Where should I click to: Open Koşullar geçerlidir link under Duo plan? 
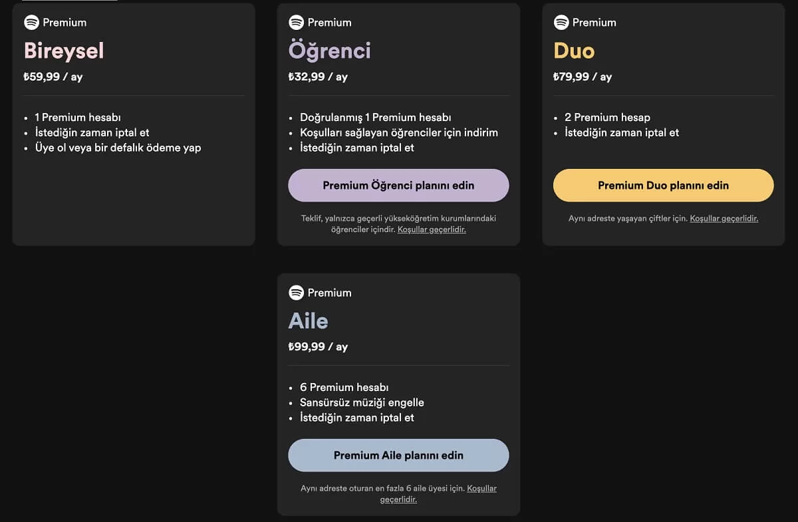724,218
